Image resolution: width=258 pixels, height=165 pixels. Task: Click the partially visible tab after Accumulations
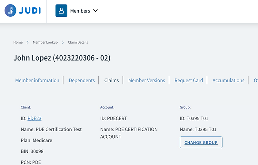click(x=256, y=80)
